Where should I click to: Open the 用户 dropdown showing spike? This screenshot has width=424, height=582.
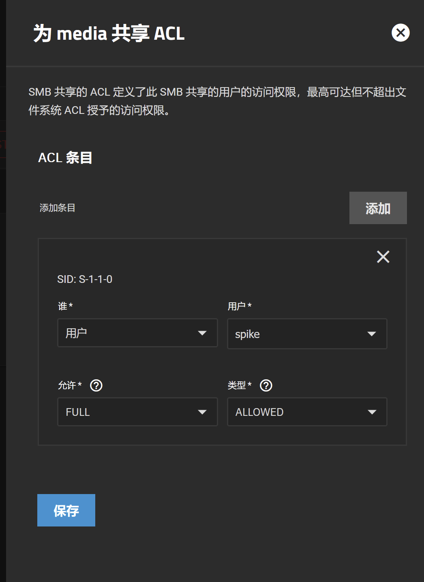pyautogui.click(x=307, y=334)
